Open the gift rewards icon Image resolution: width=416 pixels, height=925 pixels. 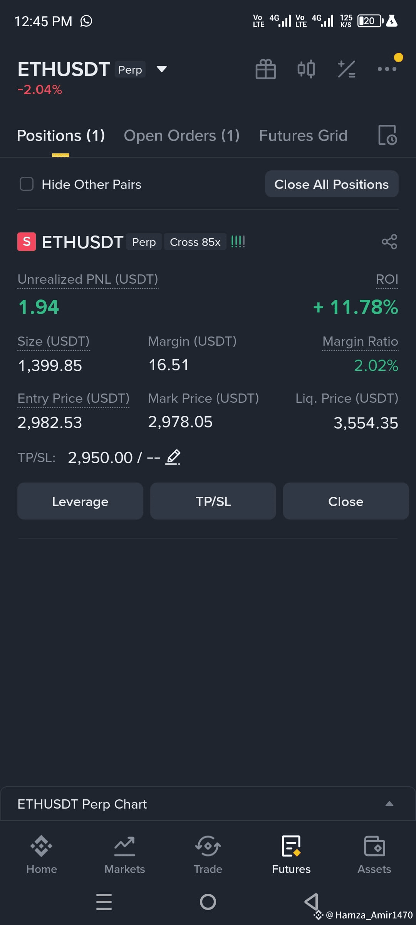click(266, 69)
